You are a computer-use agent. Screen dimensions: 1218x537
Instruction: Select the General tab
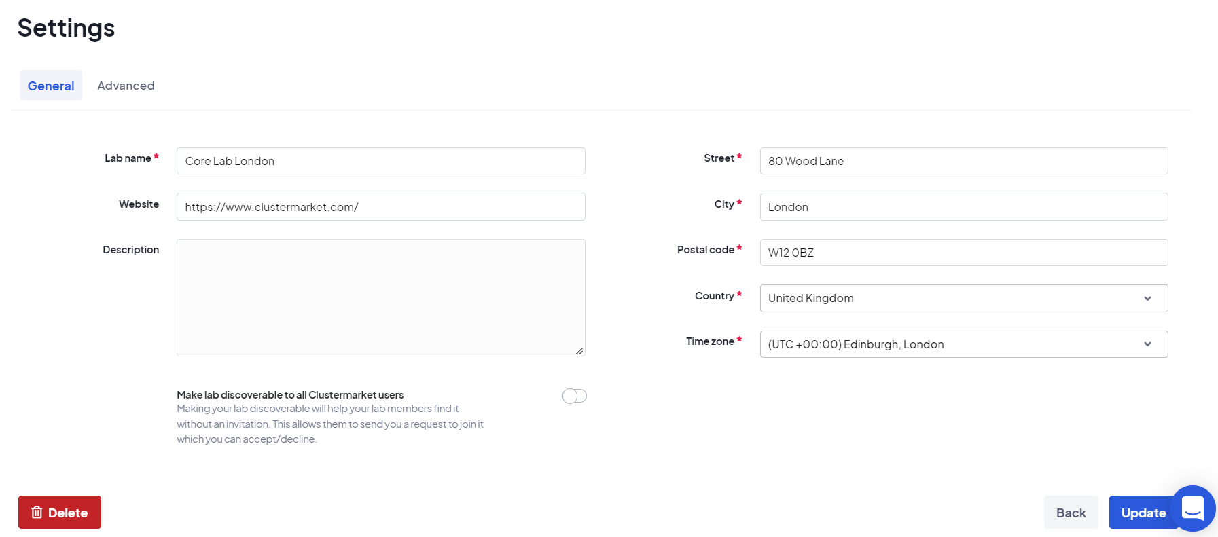(x=51, y=86)
